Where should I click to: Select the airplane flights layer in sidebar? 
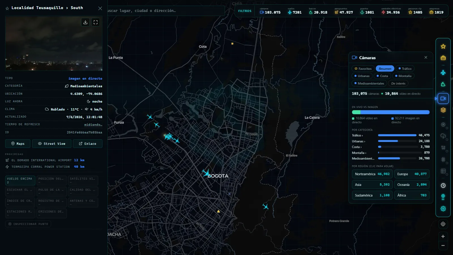coord(443,73)
